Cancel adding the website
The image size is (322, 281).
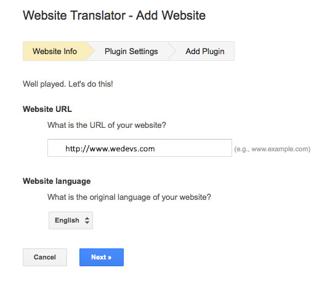(45, 257)
